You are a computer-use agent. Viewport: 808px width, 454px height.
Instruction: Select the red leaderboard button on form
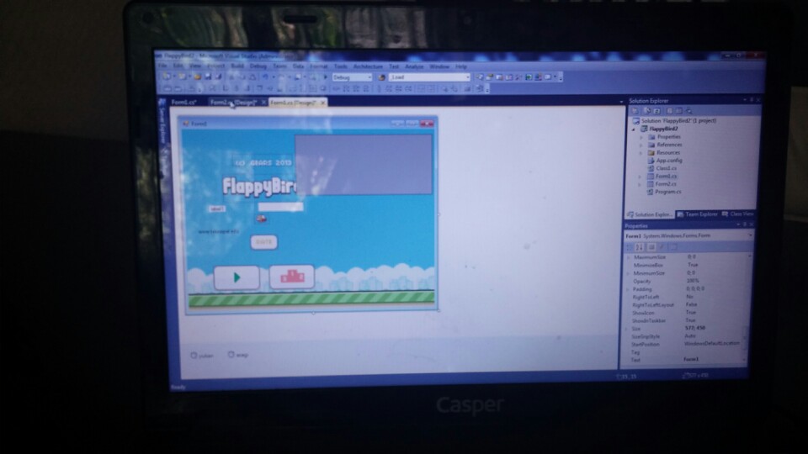click(x=292, y=277)
